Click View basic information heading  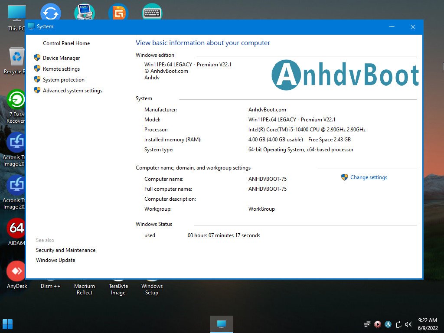coord(203,43)
